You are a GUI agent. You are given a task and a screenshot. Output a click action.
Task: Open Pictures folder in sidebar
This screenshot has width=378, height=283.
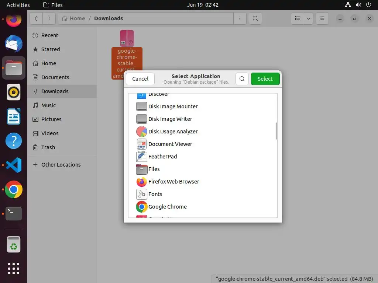tap(62, 119)
